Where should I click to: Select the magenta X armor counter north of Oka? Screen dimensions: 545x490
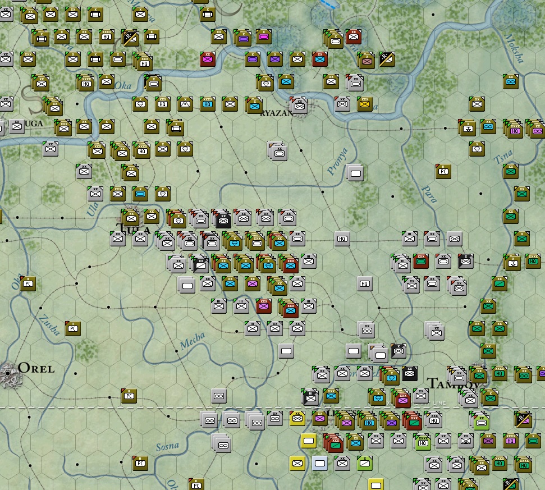click(263, 36)
